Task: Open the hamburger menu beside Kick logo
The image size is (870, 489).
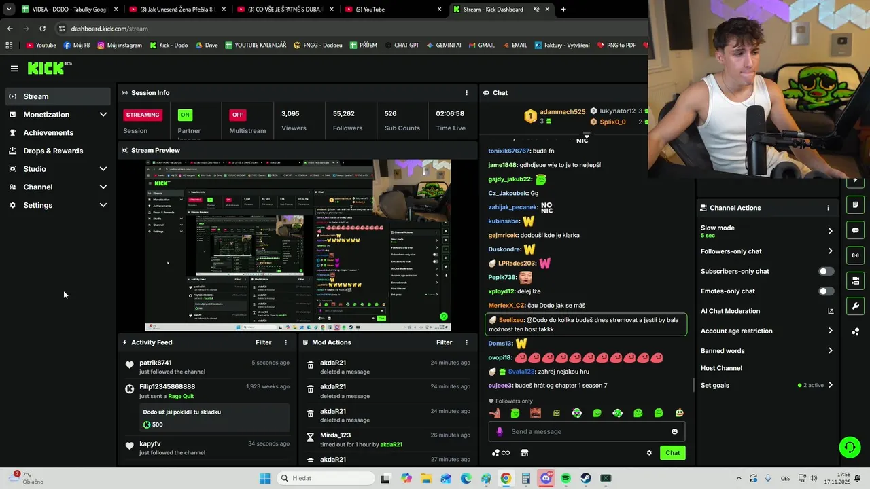Action: click(x=14, y=69)
